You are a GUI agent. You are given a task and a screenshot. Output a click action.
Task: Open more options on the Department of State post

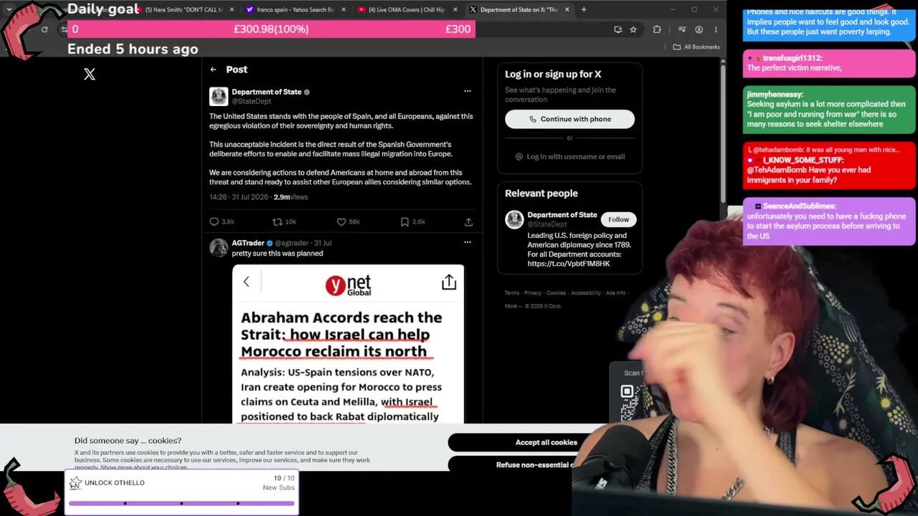(468, 92)
